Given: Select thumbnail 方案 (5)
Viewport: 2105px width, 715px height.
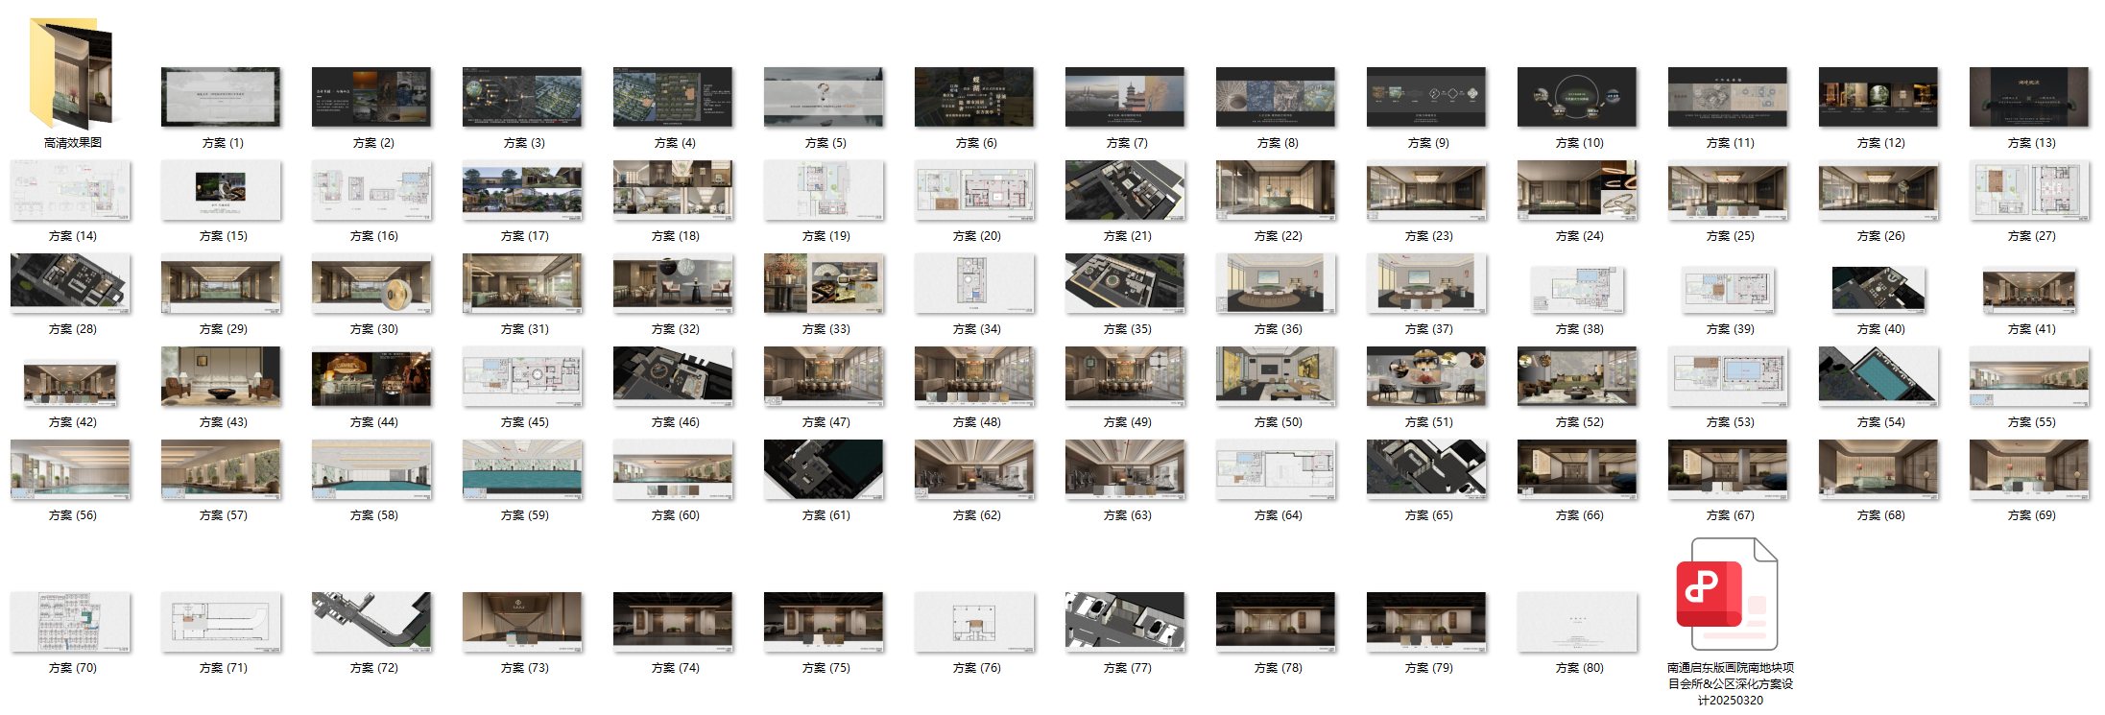Looking at the screenshot, I should pos(824,97).
